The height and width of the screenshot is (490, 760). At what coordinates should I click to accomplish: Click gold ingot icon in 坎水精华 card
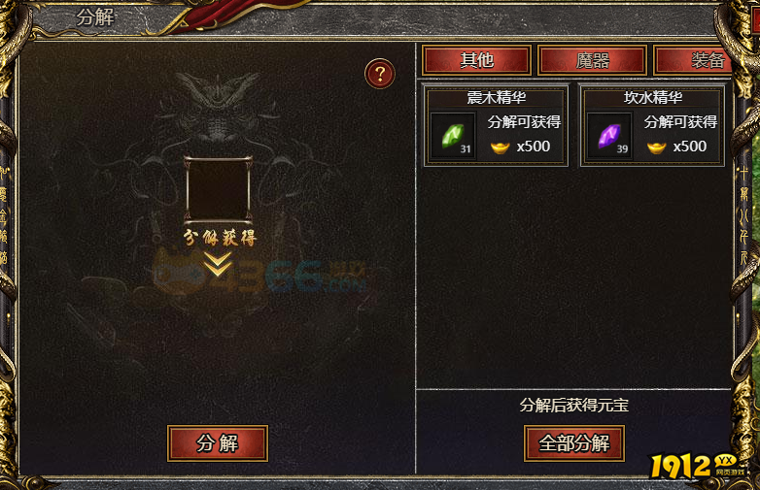pyautogui.click(x=656, y=147)
